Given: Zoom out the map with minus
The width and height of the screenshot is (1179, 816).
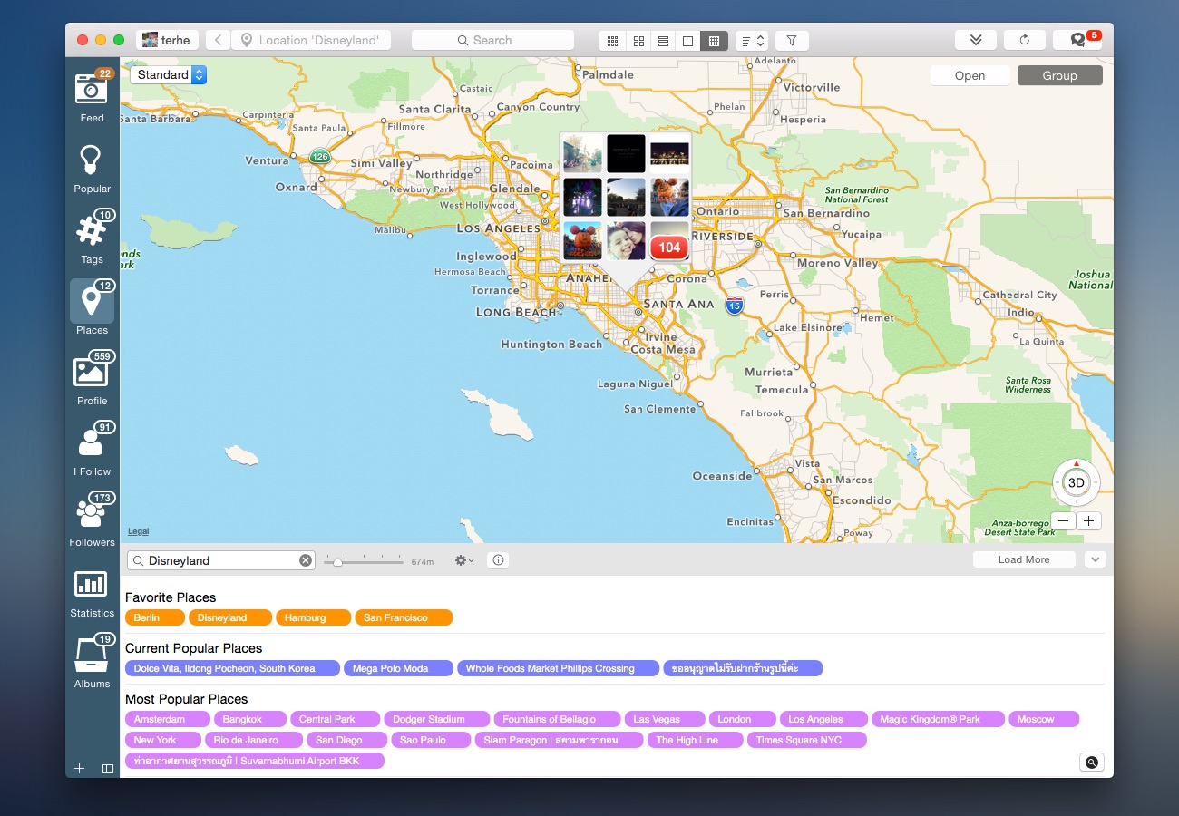Looking at the screenshot, I should click(x=1063, y=521).
